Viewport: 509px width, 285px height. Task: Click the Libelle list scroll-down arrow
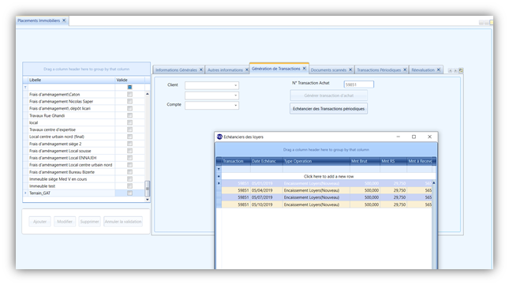[x=148, y=199]
